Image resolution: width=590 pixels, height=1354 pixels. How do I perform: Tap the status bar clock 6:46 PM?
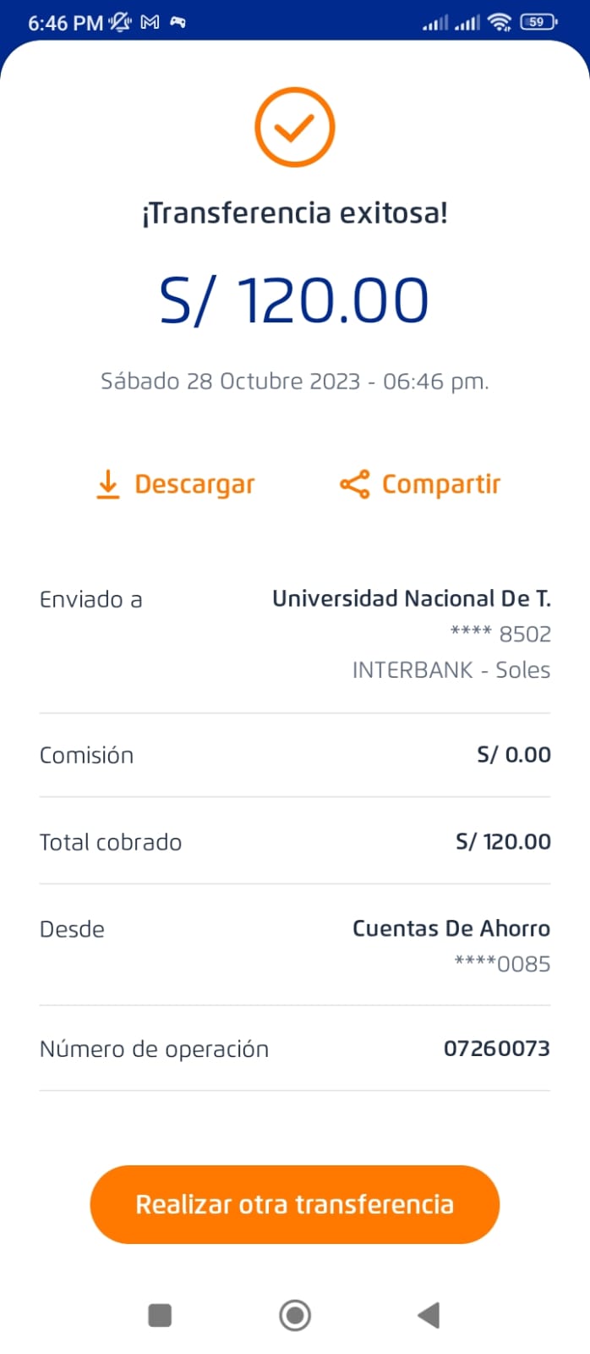[x=65, y=23]
